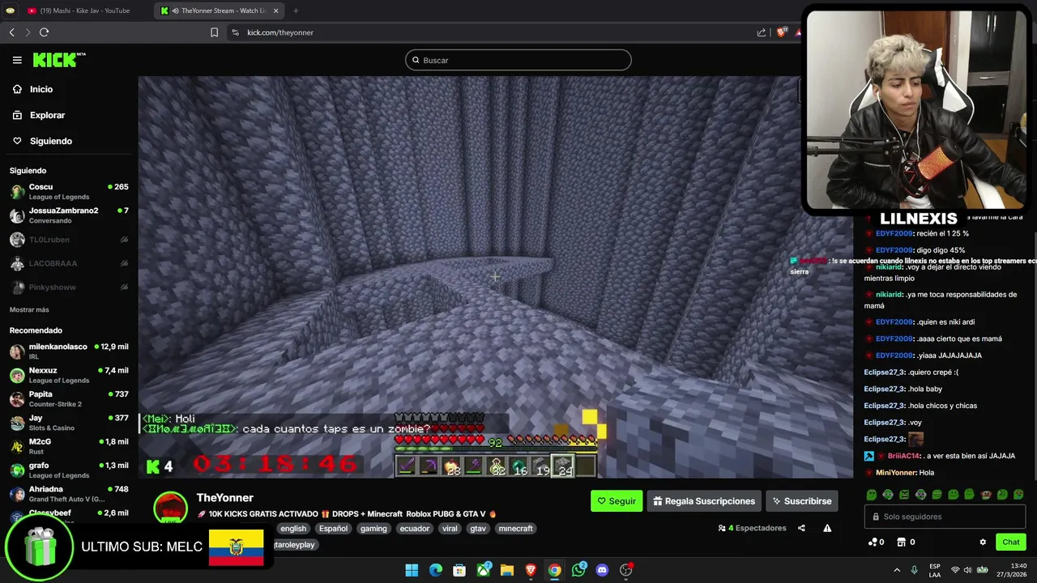Click Regala Suscripciones button
This screenshot has width=1037, height=583.
point(704,501)
